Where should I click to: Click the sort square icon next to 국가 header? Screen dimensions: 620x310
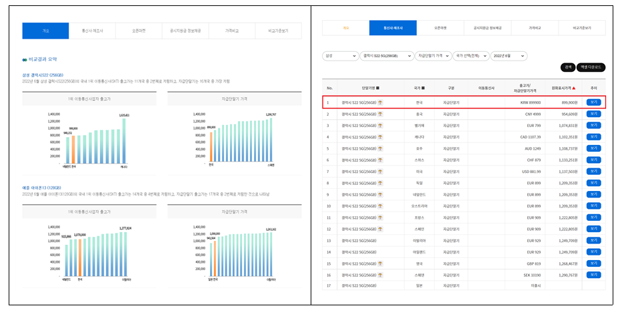(423, 88)
